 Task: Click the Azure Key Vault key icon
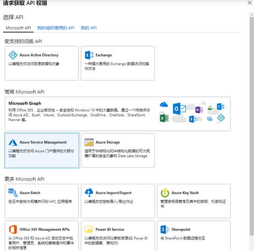click(165, 193)
